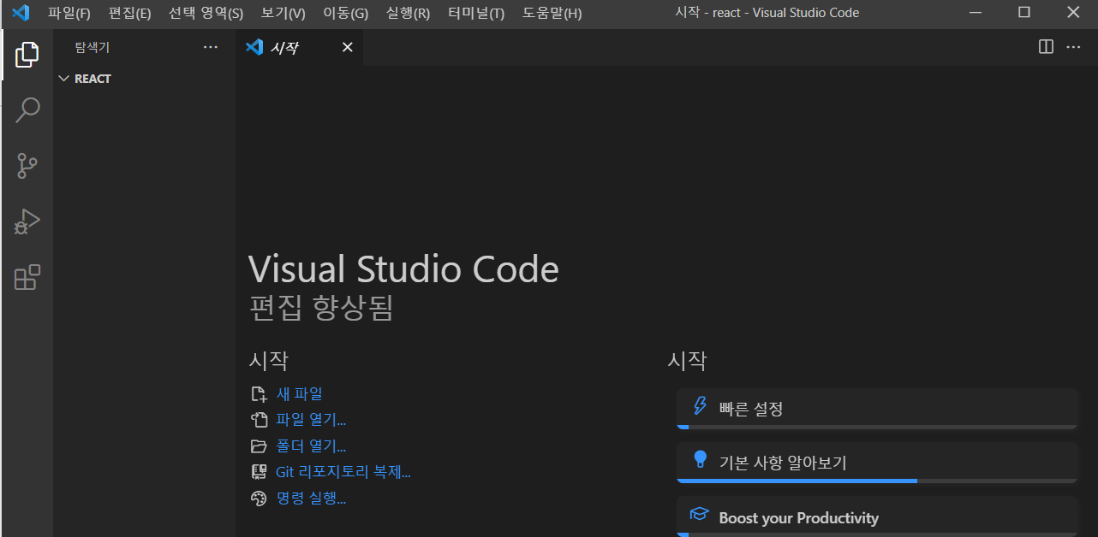Open the 기본 사항 알아보기 walkthrough card
This screenshot has width=1098, height=537.
pyautogui.click(x=877, y=463)
